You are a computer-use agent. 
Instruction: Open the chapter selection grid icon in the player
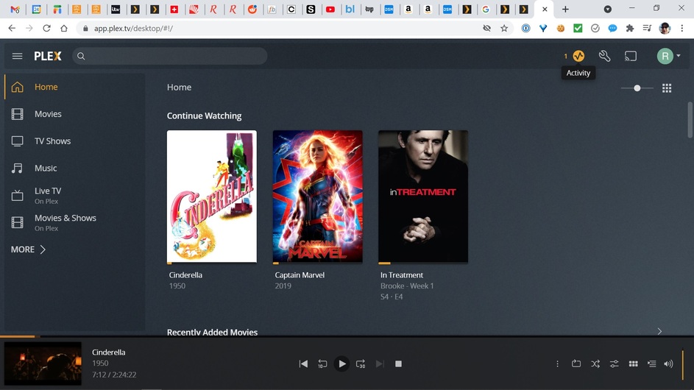pyautogui.click(x=634, y=364)
